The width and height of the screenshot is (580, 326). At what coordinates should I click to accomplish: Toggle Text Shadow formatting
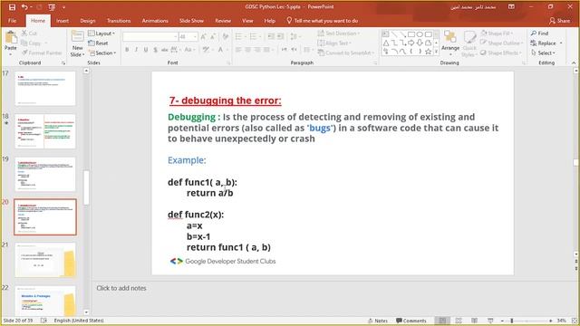[155, 50]
